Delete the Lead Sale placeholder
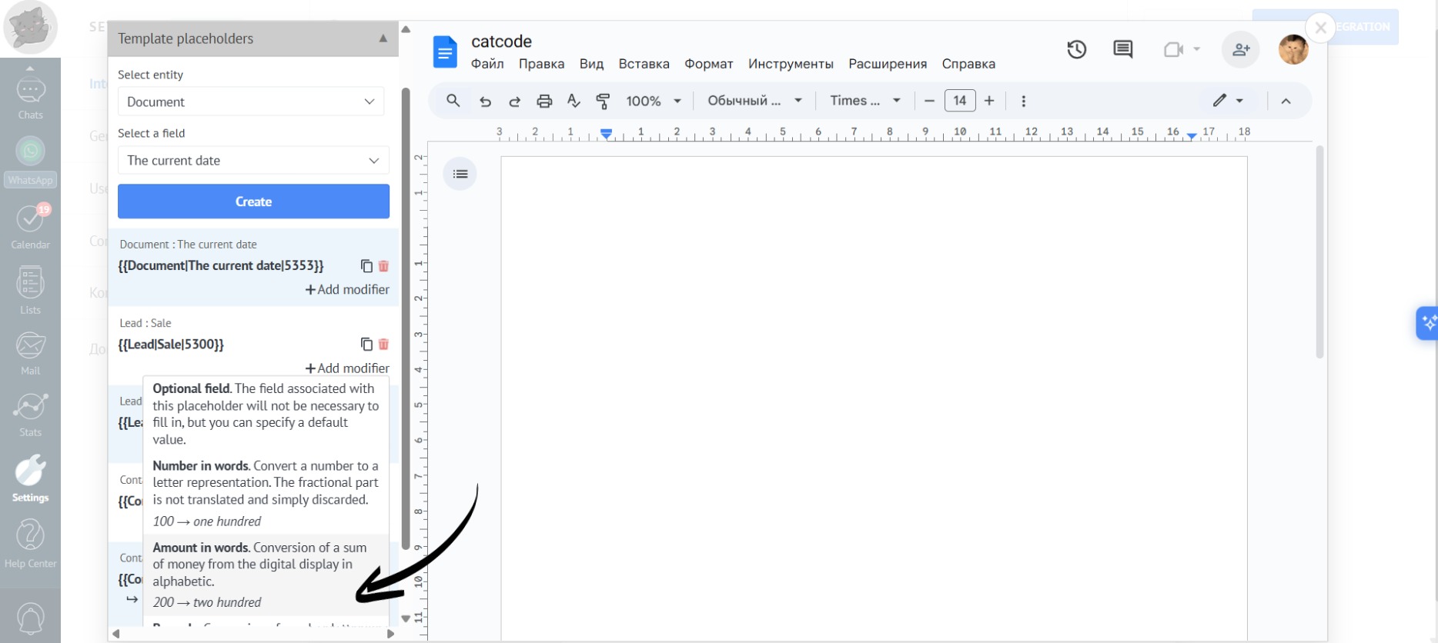The width and height of the screenshot is (1438, 643). [x=383, y=345]
